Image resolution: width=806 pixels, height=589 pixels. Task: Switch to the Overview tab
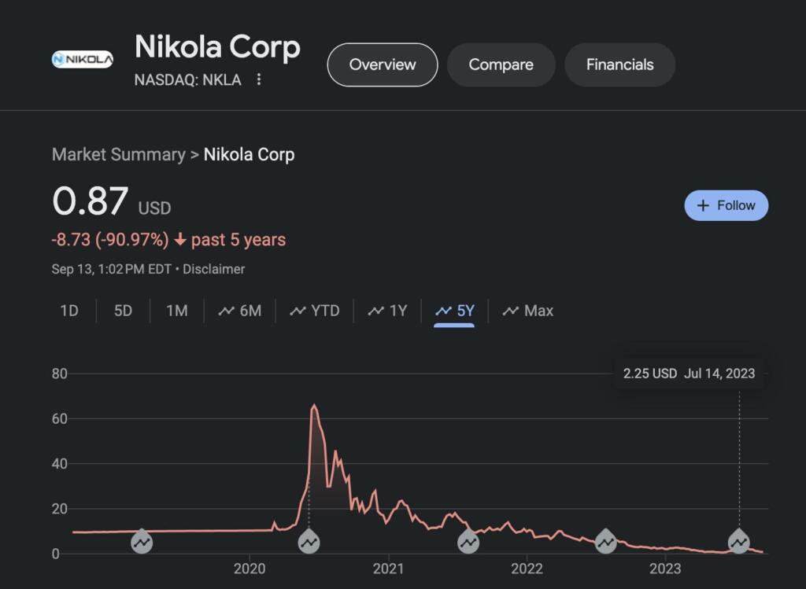click(x=382, y=64)
